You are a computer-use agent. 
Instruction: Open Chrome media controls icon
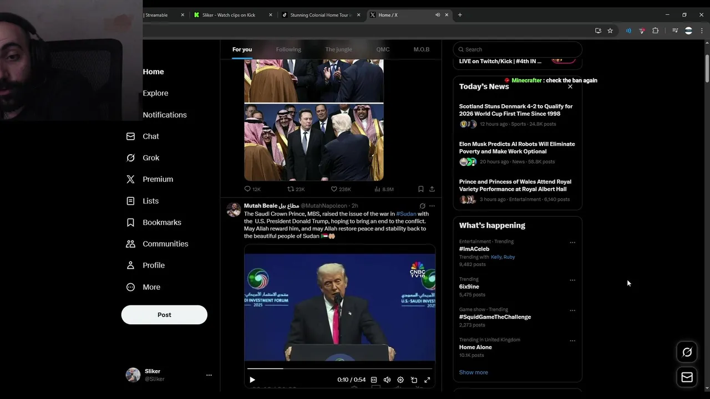(675, 31)
